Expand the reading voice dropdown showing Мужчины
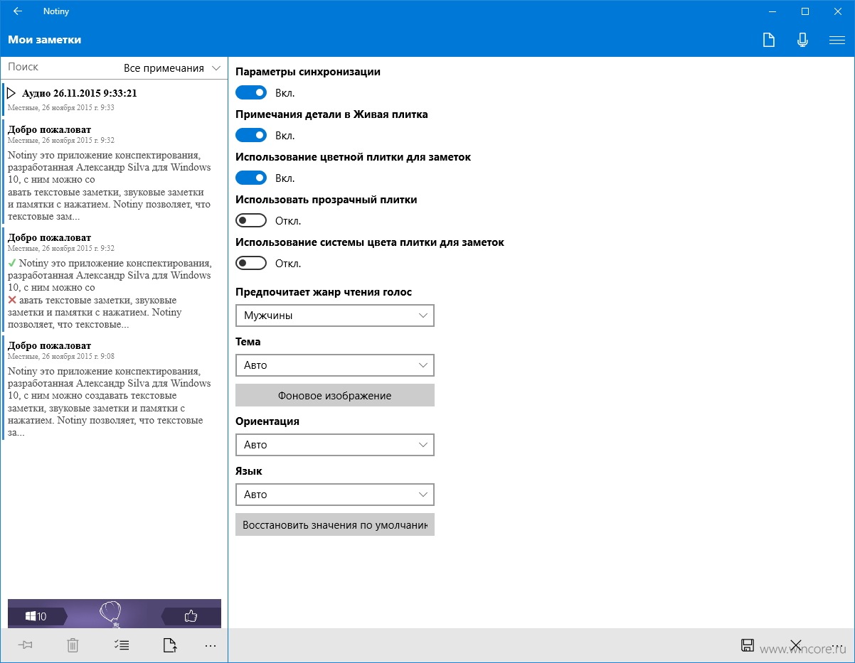The width and height of the screenshot is (855, 663). pyautogui.click(x=335, y=316)
